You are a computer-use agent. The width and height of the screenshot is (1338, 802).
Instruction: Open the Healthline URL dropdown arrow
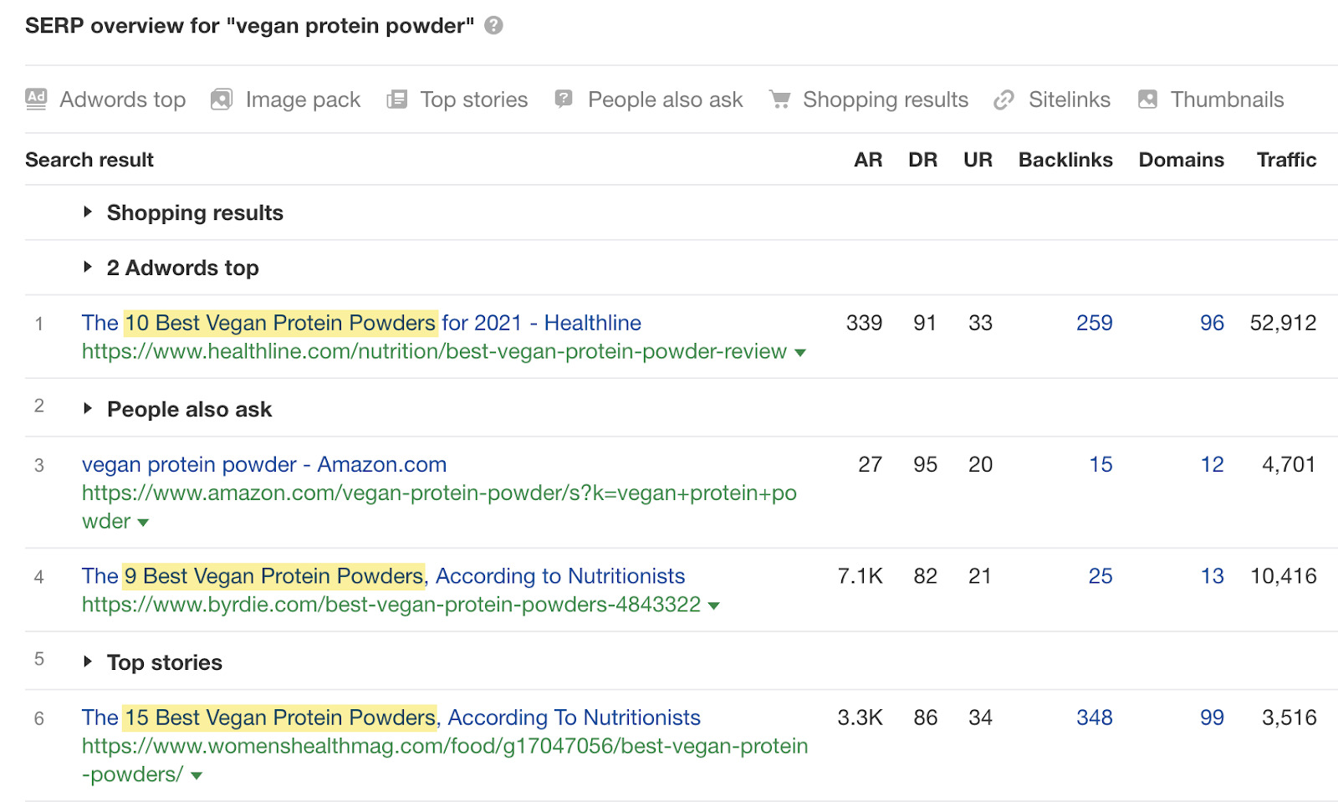(800, 353)
